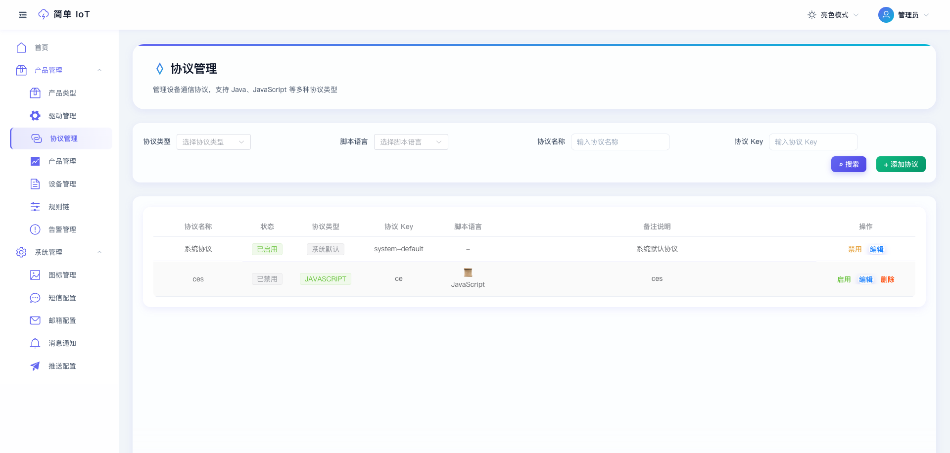This screenshot has width=950, height=453.
Task: Open 告警管理 menu item
Action: tap(61, 229)
